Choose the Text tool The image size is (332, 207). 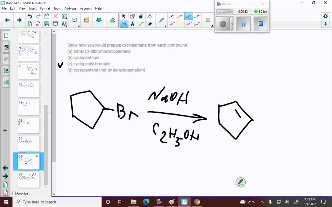133,24
